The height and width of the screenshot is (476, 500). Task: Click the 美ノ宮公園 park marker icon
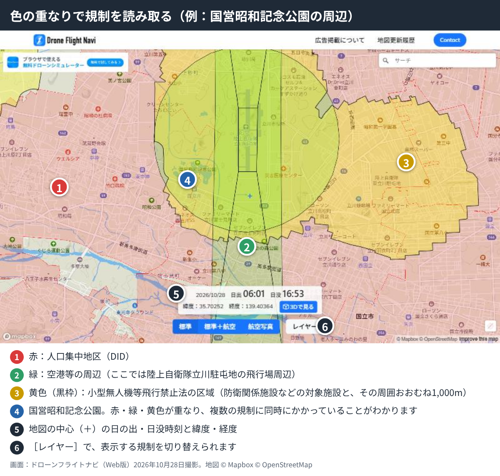119,74
